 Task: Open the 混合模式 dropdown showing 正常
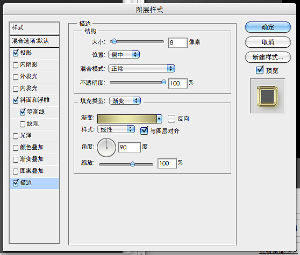[141, 69]
